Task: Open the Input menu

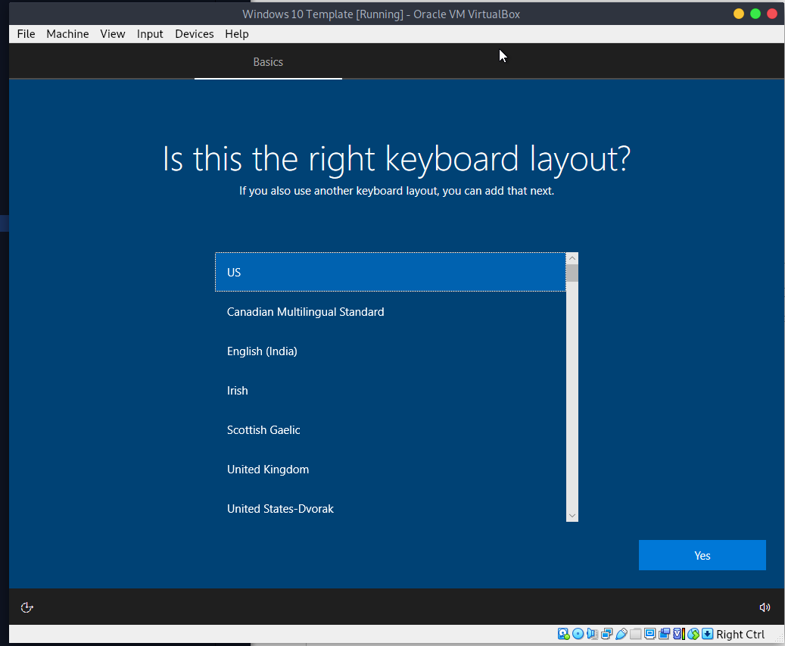Action: [150, 33]
